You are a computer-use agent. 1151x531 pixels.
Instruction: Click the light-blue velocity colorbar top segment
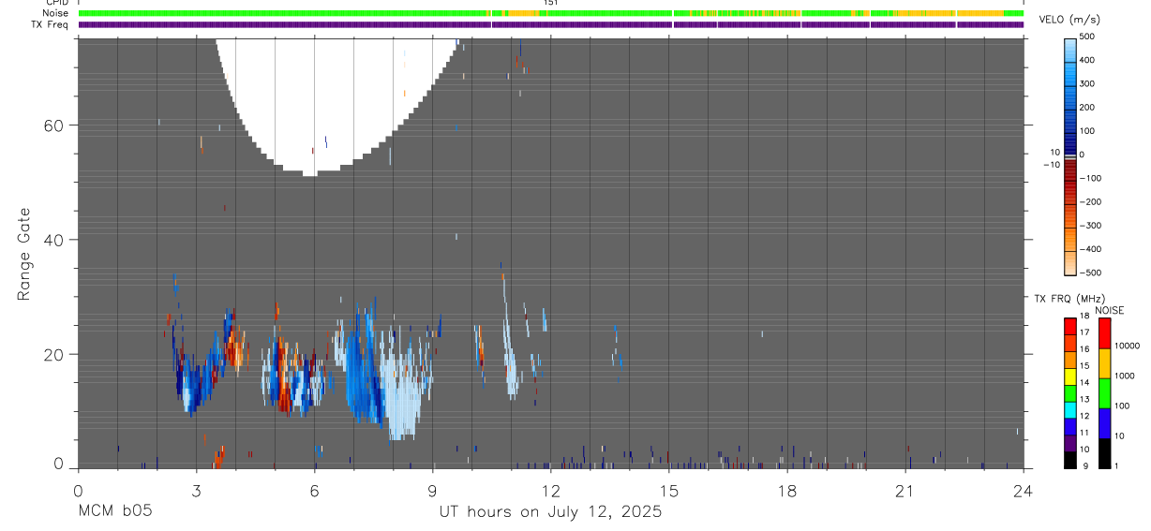(1070, 49)
